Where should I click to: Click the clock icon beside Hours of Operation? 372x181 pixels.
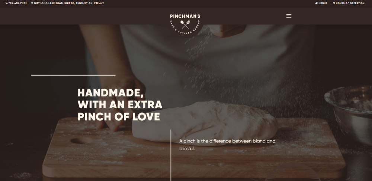pyautogui.click(x=334, y=3)
